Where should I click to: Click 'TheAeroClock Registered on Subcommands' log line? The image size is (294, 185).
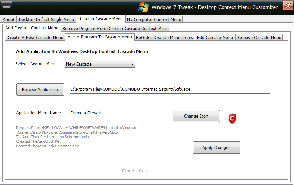point(52,137)
